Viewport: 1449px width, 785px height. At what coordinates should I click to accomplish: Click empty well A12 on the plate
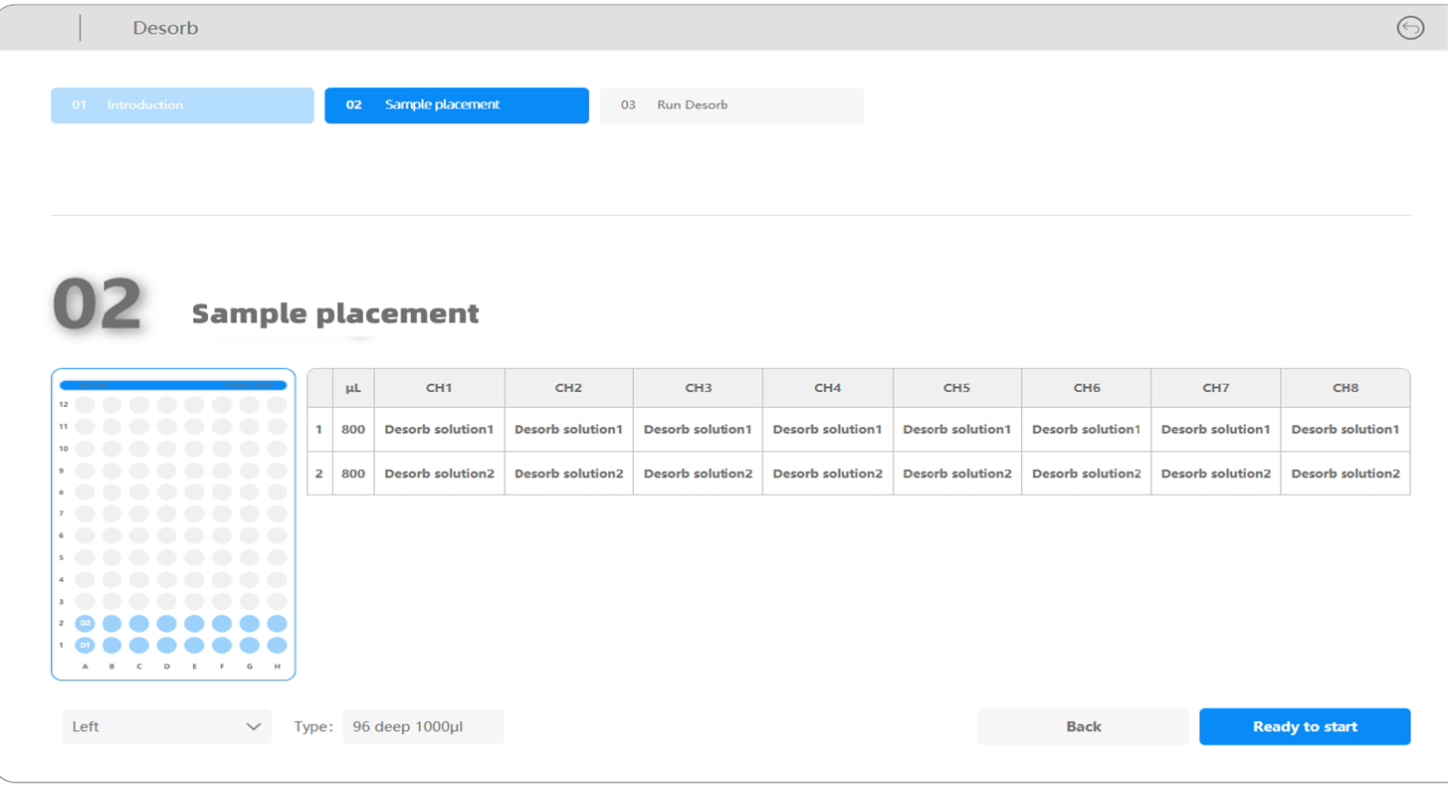click(x=85, y=405)
